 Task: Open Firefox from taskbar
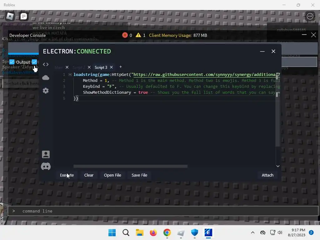(x=153, y=232)
